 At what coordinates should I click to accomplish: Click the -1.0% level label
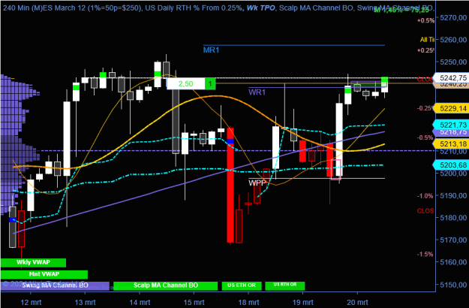click(x=425, y=196)
